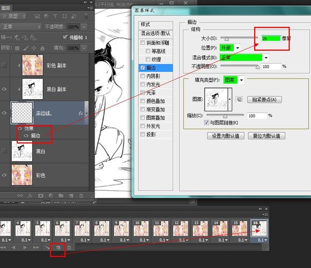Create new layer icon in Layers panel
Viewport: 311px width, 268px height.
(71, 196)
